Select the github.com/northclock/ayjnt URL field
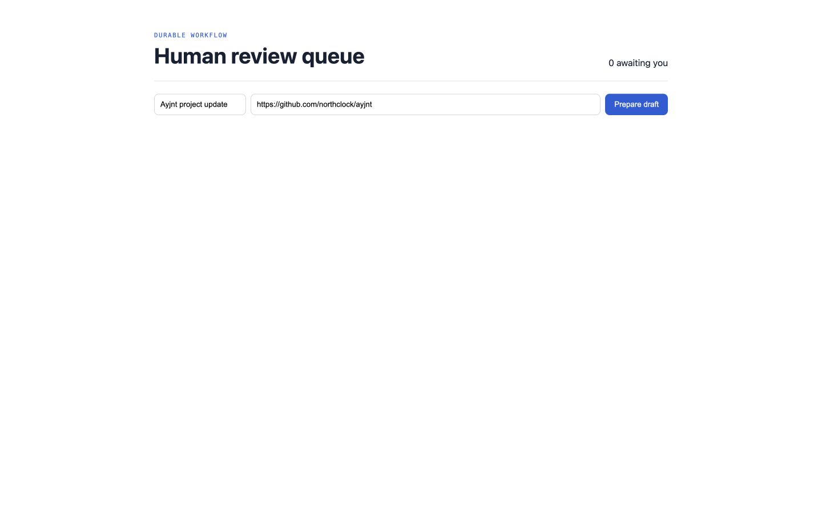Screen dimensions: 822x513 coord(425,104)
